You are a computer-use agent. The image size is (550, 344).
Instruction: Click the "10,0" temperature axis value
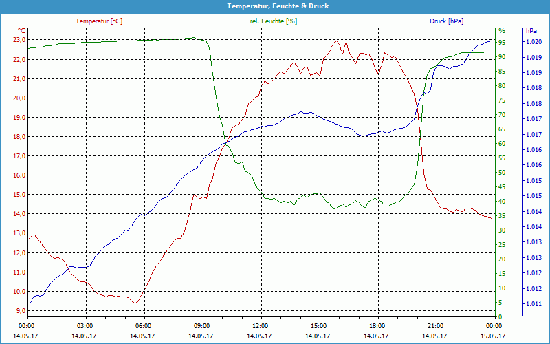tap(19, 292)
